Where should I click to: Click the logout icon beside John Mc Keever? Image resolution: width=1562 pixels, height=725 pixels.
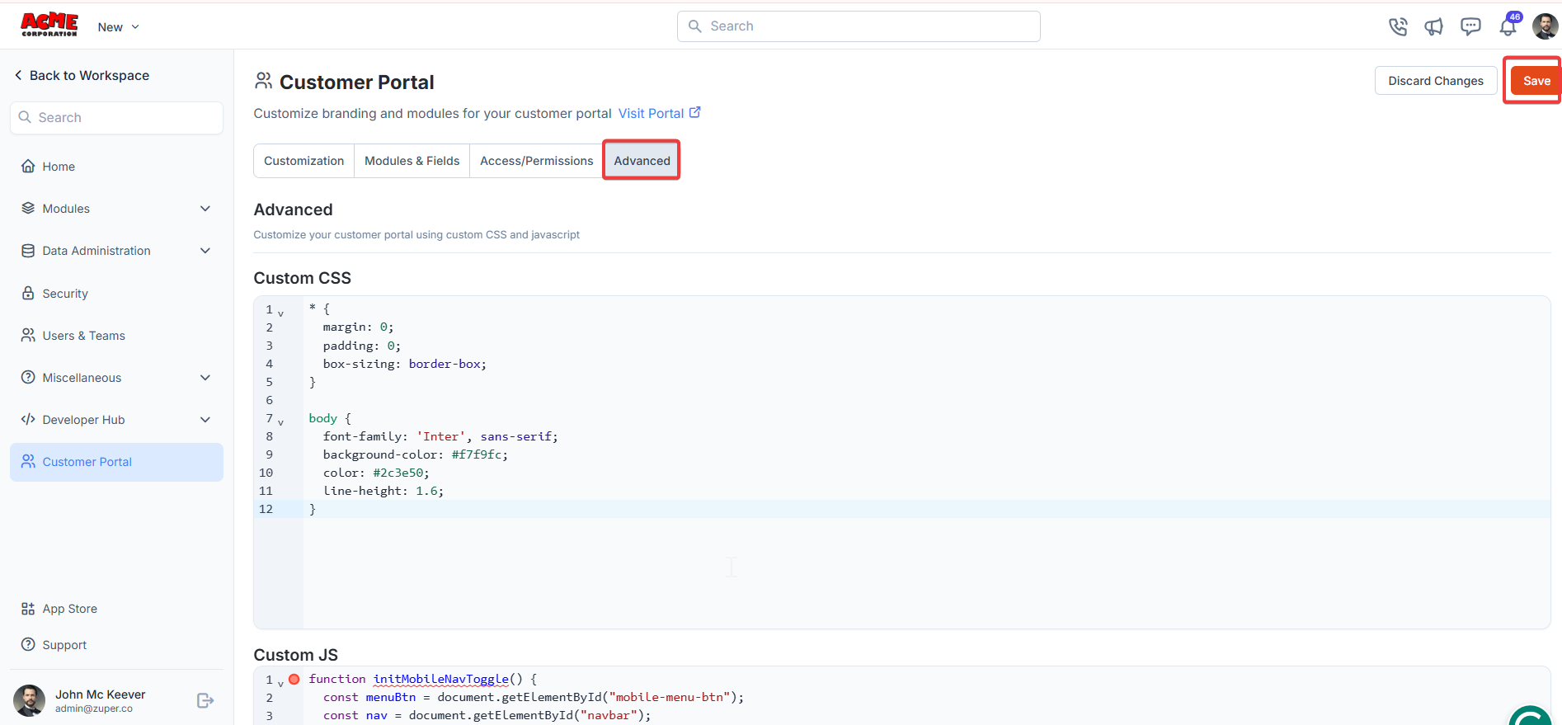coord(205,700)
